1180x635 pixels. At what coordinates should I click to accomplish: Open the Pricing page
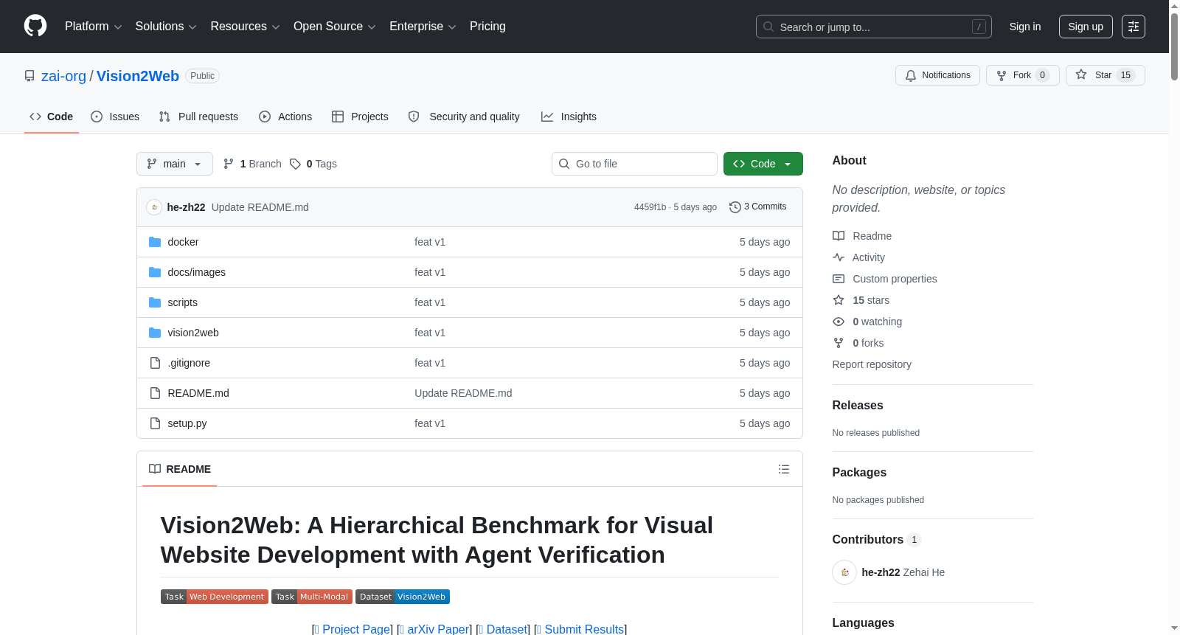coord(487,27)
